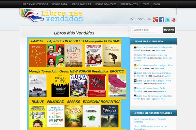Open INTERESANTES menu item
The height and width of the screenshot is (130, 196).
pos(129,4)
